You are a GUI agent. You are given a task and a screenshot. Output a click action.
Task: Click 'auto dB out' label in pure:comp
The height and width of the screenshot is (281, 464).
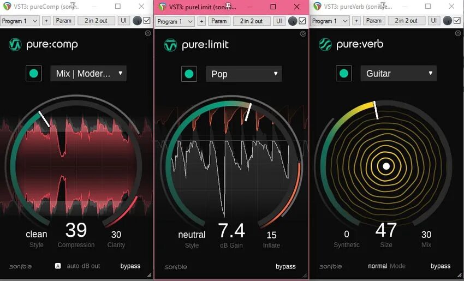pyautogui.click(x=84, y=266)
